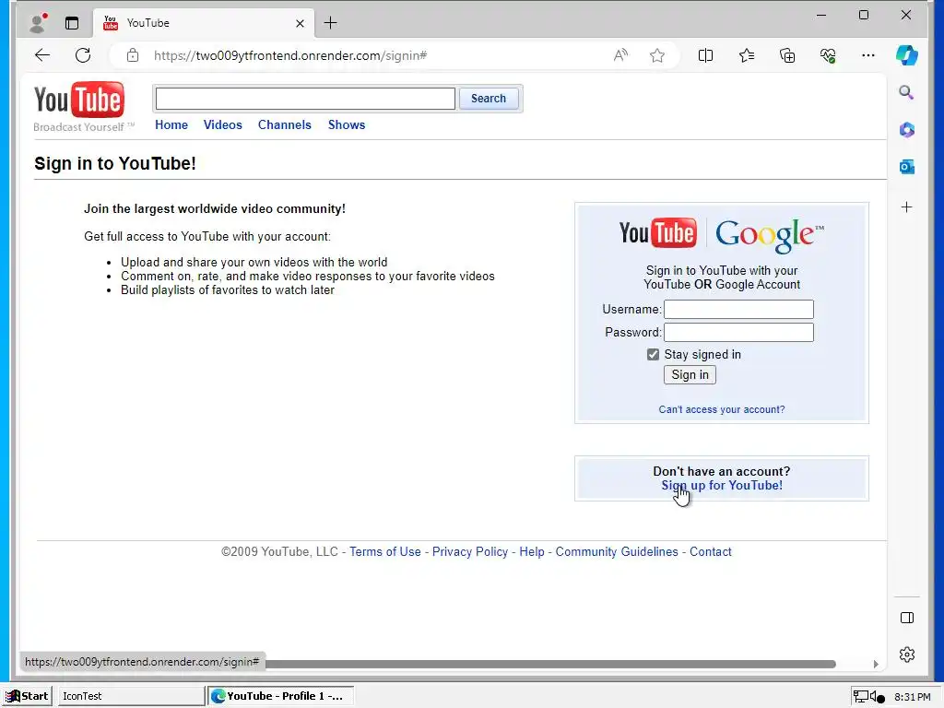
Task: Click the Sign in button
Action: 690,374
